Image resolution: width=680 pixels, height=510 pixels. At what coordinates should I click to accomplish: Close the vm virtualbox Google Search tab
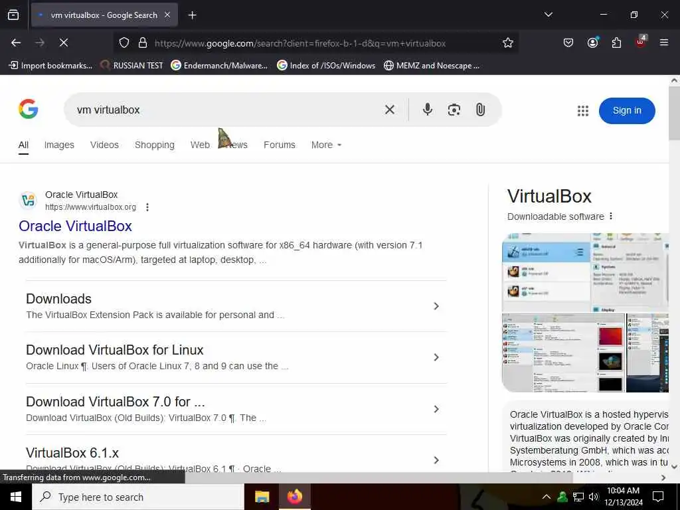(x=167, y=15)
